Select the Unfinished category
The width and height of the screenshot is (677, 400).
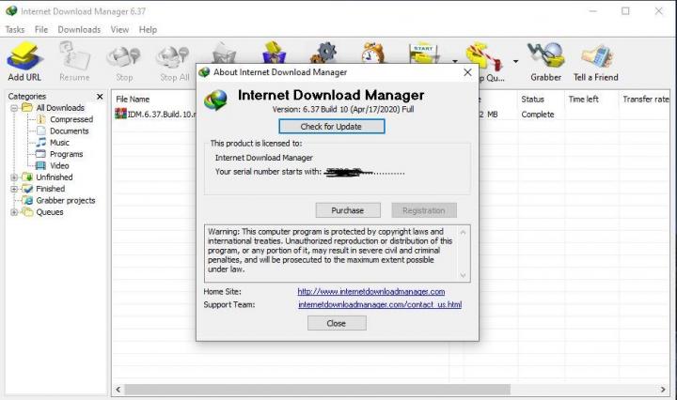(x=54, y=177)
